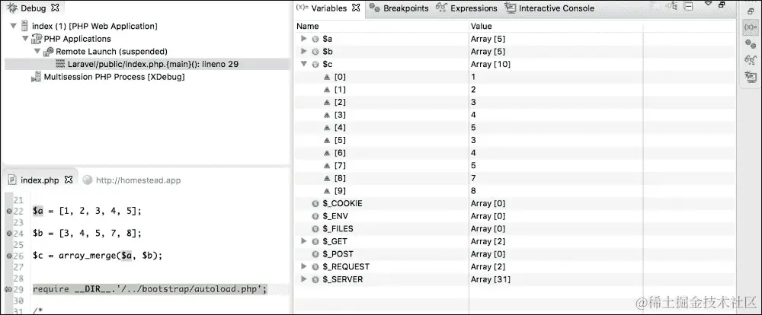The width and height of the screenshot is (762, 315).
Task: Click the PHP Applications target icon
Action: click(37, 39)
